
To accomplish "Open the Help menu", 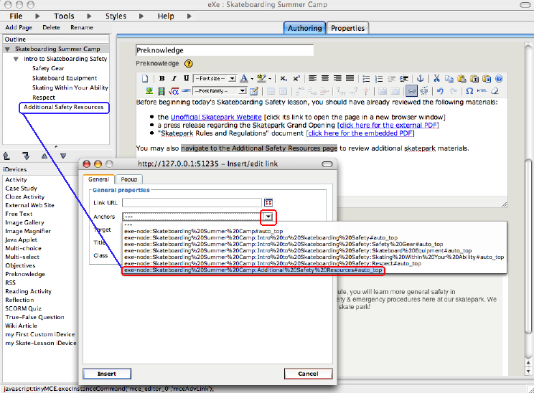I will pos(166,16).
